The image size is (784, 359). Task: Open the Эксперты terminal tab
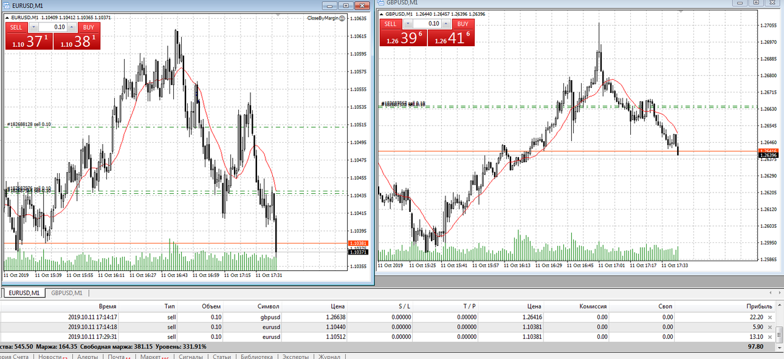click(296, 357)
